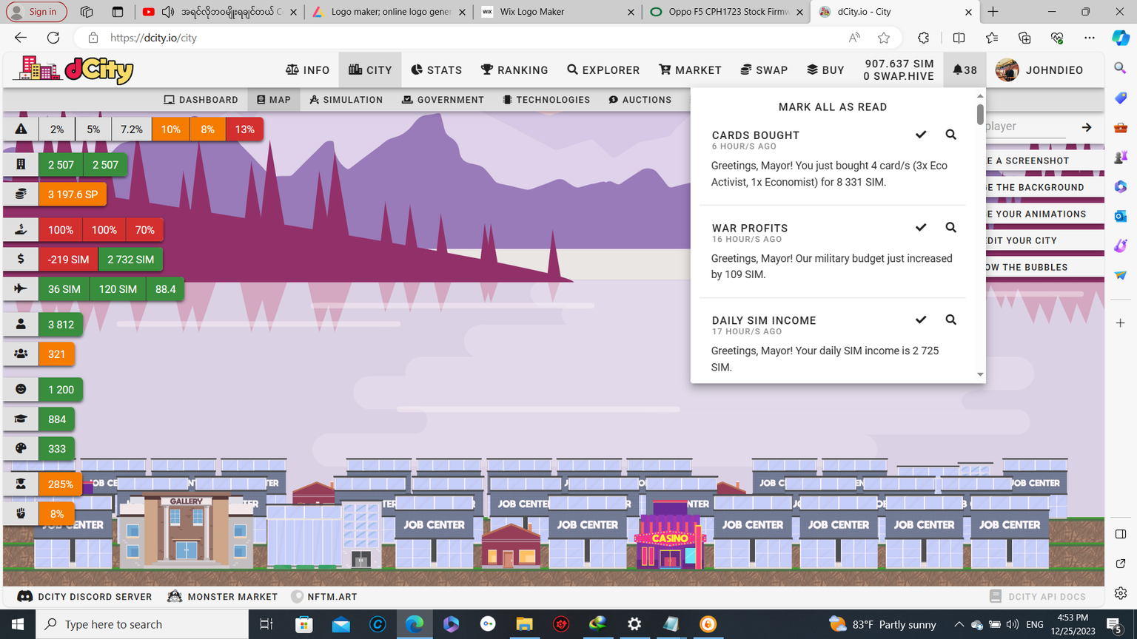This screenshot has width=1137, height=639.
Task: Click the Casino building in the city
Action: click(670, 535)
